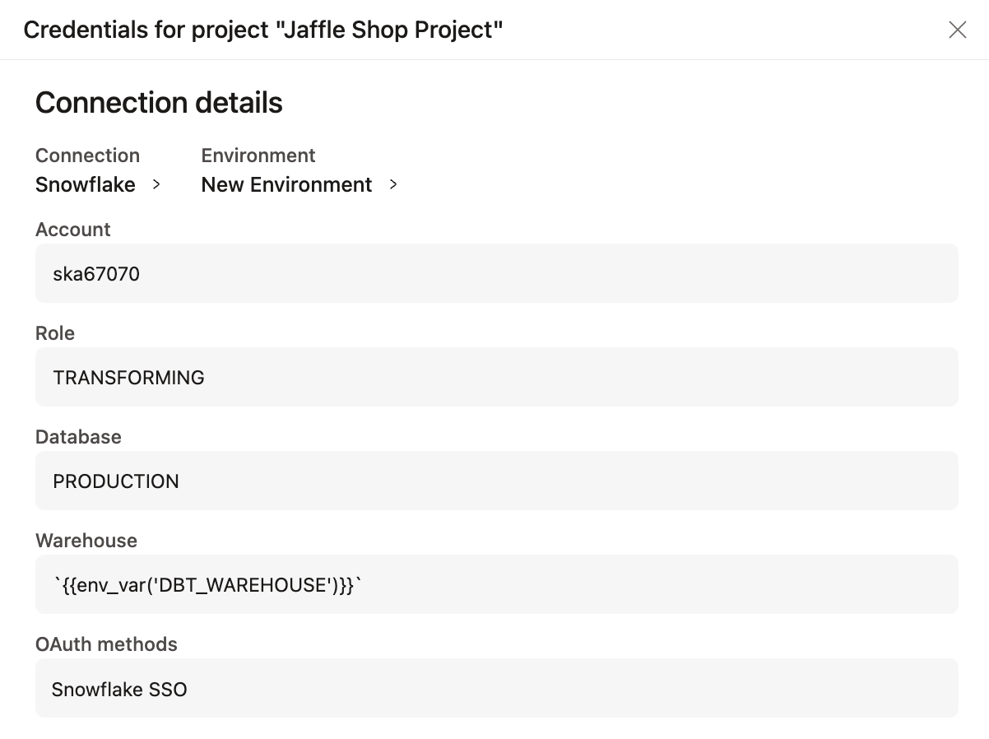Click the OAuth methods label

click(x=106, y=644)
